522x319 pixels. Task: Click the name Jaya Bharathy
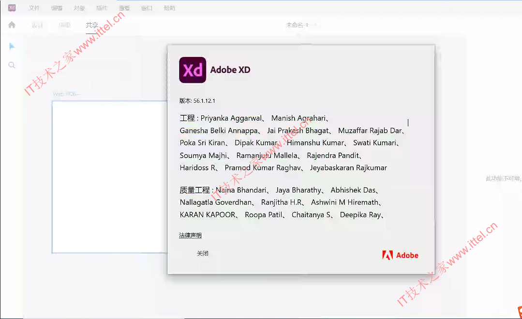[298, 190]
